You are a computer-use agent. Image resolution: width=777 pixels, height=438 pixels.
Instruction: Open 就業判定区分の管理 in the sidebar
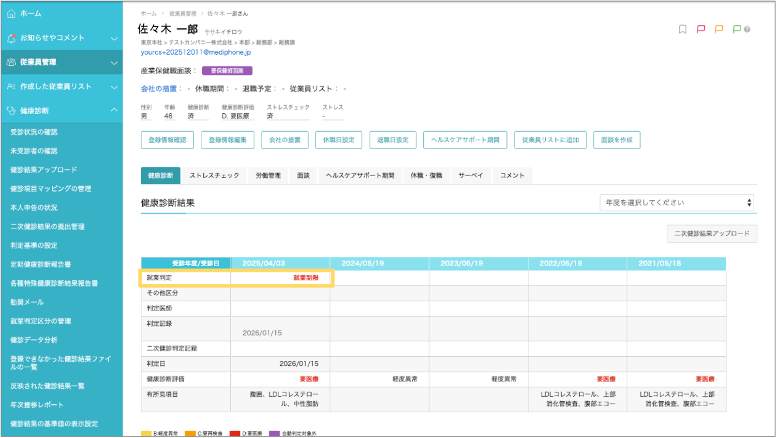pyautogui.click(x=41, y=321)
